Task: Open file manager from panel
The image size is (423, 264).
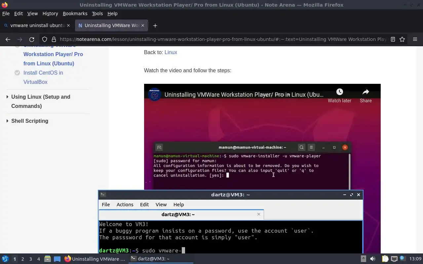Action: pos(47,259)
